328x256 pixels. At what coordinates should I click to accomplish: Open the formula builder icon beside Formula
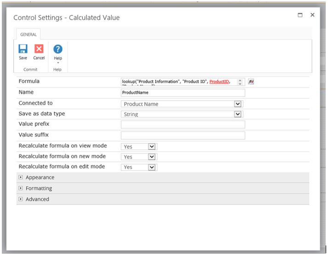click(251, 82)
